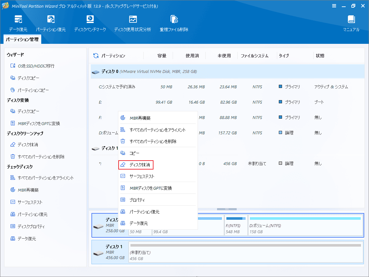Select ディスク抹消 in context menu
The width and height of the screenshot is (369, 277).
click(x=136, y=165)
